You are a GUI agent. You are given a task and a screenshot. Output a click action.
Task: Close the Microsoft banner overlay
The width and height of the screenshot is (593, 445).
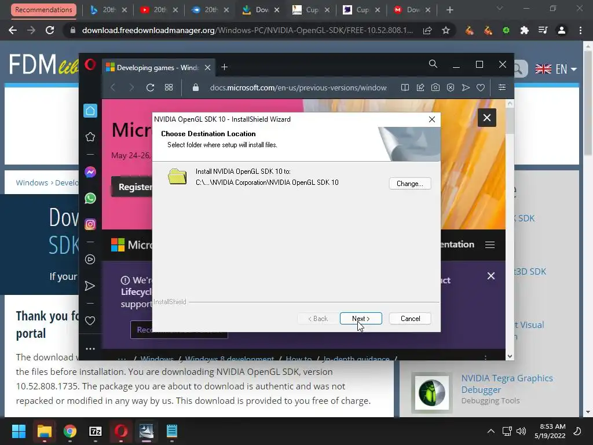[x=487, y=118]
